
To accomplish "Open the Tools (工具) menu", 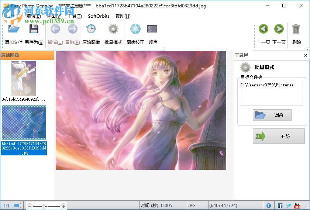I will 75,16.
